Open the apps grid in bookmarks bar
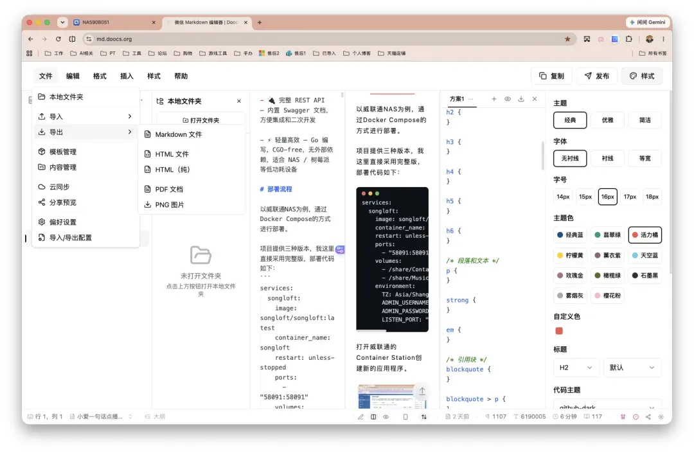694x453 pixels. point(29,53)
